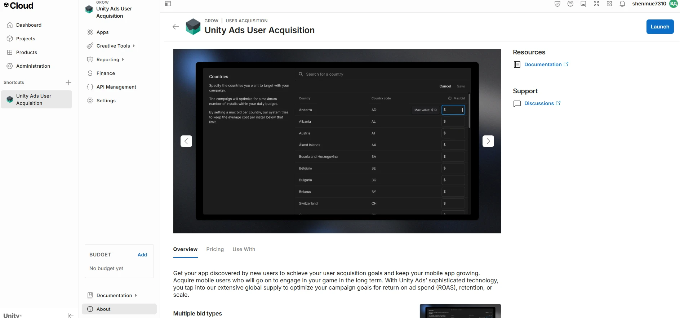
Task: Click the shenmue7310 username
Action: 649,4
